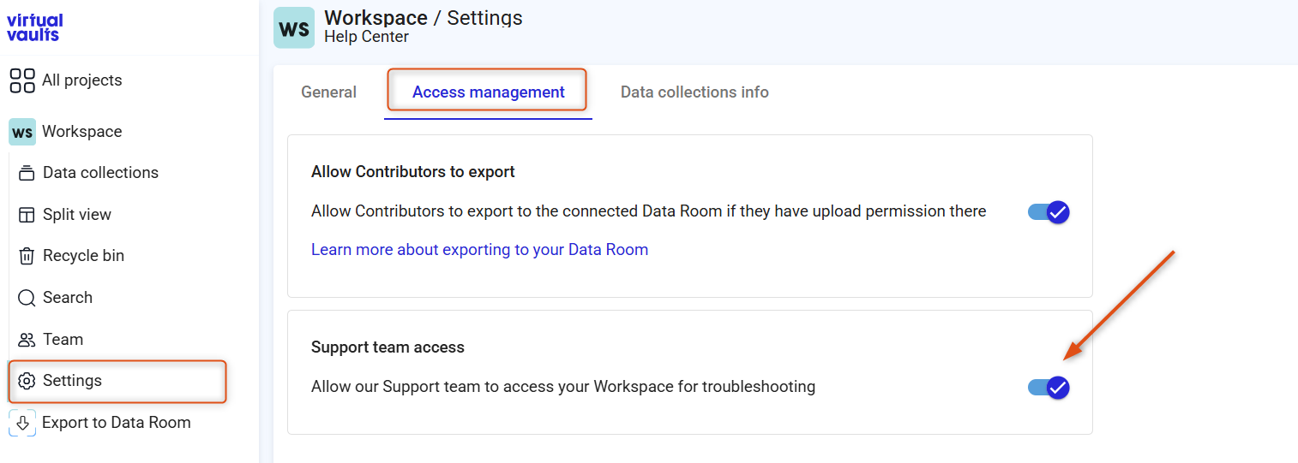This screenshot has height=463, width=1298.
Task: Click the Search magnifier icon
Action: pyautogui.click(x=27, y=298)
